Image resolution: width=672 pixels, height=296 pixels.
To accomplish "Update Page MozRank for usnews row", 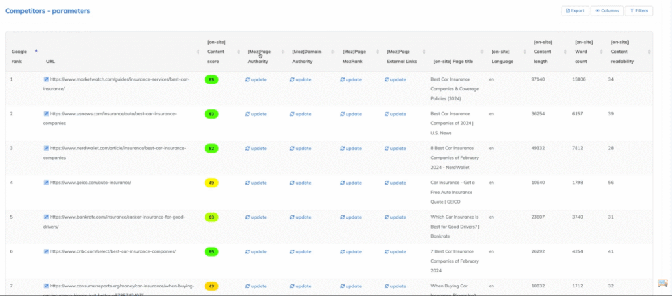I will point(350,114).
